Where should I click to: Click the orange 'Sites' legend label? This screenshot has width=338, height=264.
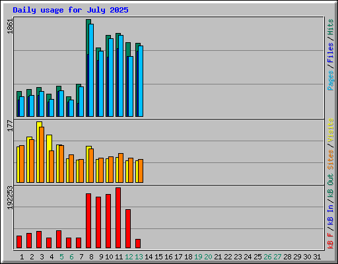point(330,160)
